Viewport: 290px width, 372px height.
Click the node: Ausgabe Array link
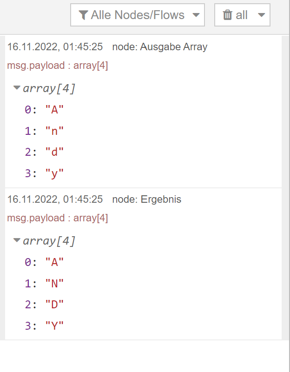[160, 47]
